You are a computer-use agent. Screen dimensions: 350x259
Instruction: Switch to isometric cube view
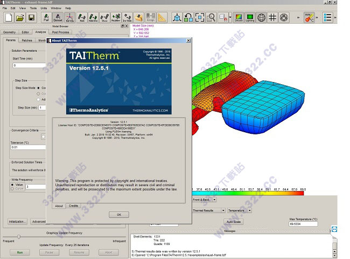pyautogui.click(x=177, y=17)
